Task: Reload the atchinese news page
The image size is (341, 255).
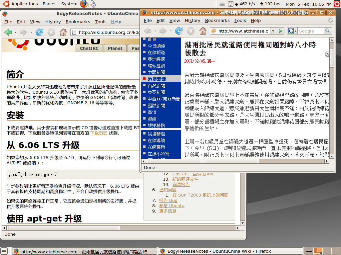Action: tap(179, 31)
